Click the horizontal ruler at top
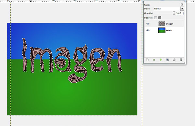 (x=71, y=1)
